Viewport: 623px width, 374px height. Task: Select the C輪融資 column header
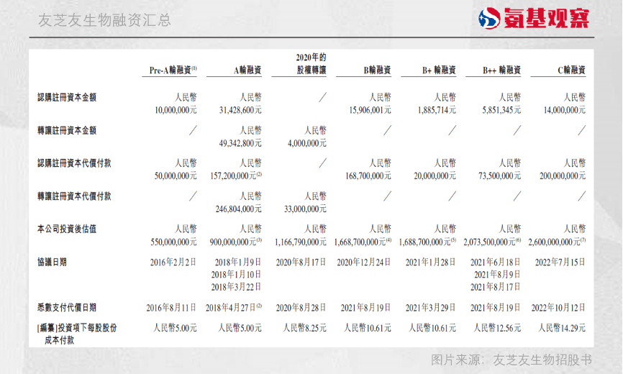click(571, 70)
